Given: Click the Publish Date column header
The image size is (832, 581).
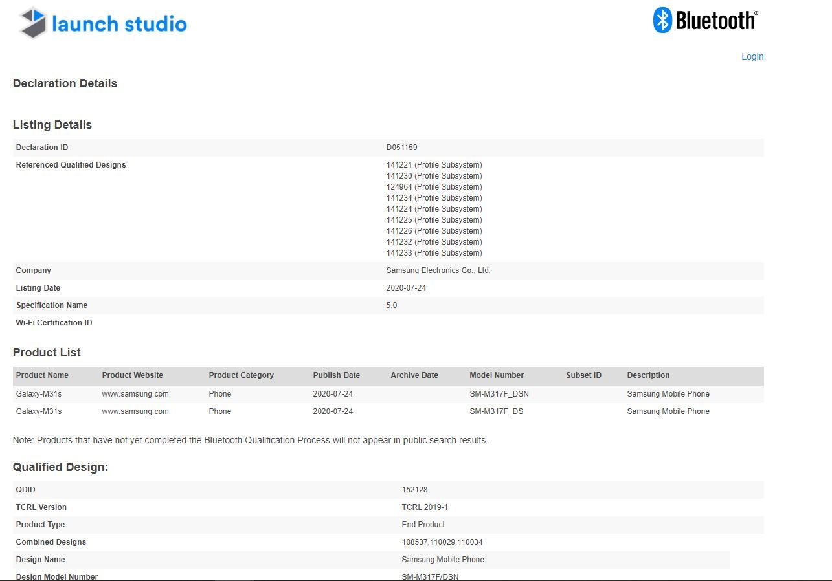Looking at the screenshot, I should click(x=337, y=375).
